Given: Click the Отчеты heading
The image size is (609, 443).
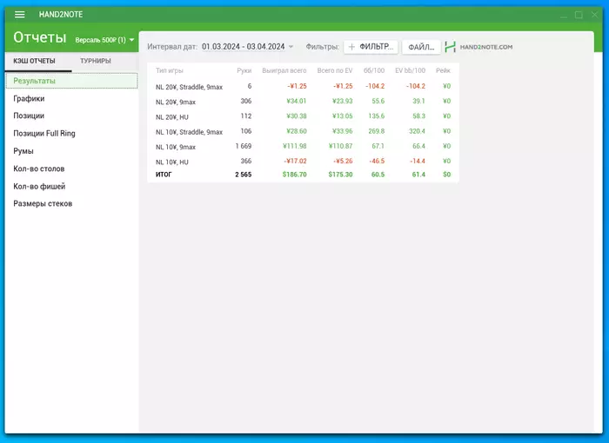Looking at the screenshot, I should pos(40,37).
